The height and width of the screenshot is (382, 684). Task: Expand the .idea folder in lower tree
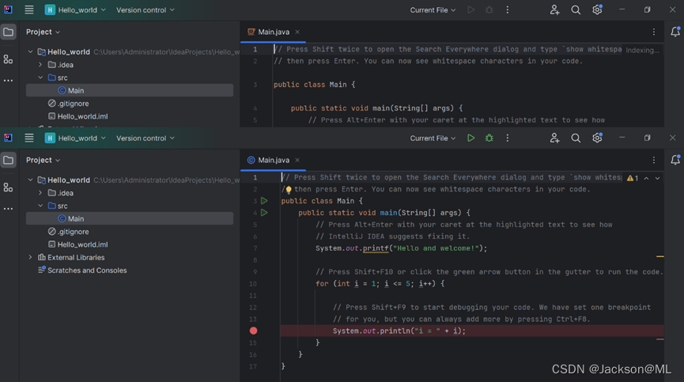tap(40, 193)
